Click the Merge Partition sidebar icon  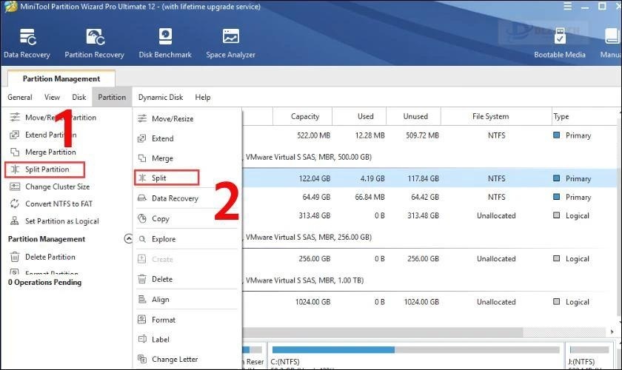[15, 152]
